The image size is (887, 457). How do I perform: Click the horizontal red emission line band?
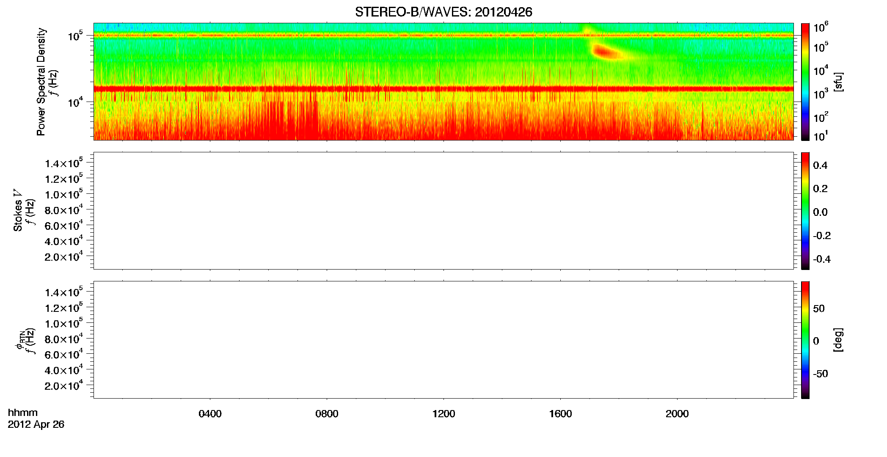(x=443, y=89)
